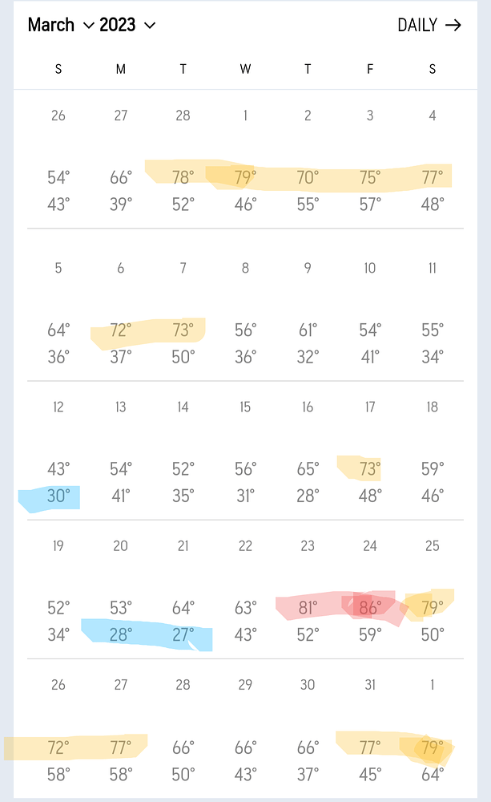This screenshot has width=491, height=802.
Task: Open March 7 forecast cell
Action: coord(183,313)
